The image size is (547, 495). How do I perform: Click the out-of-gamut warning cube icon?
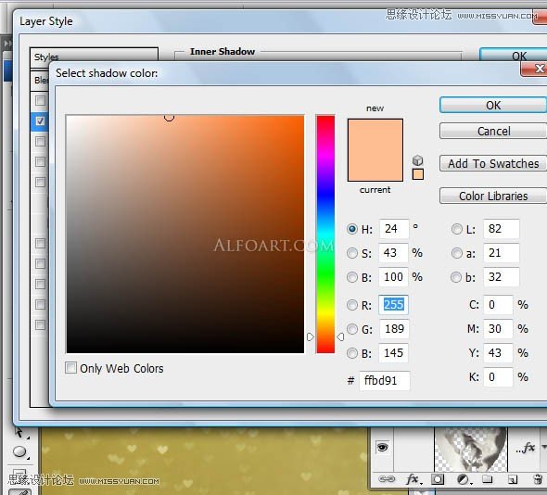[x=417, y=160]
